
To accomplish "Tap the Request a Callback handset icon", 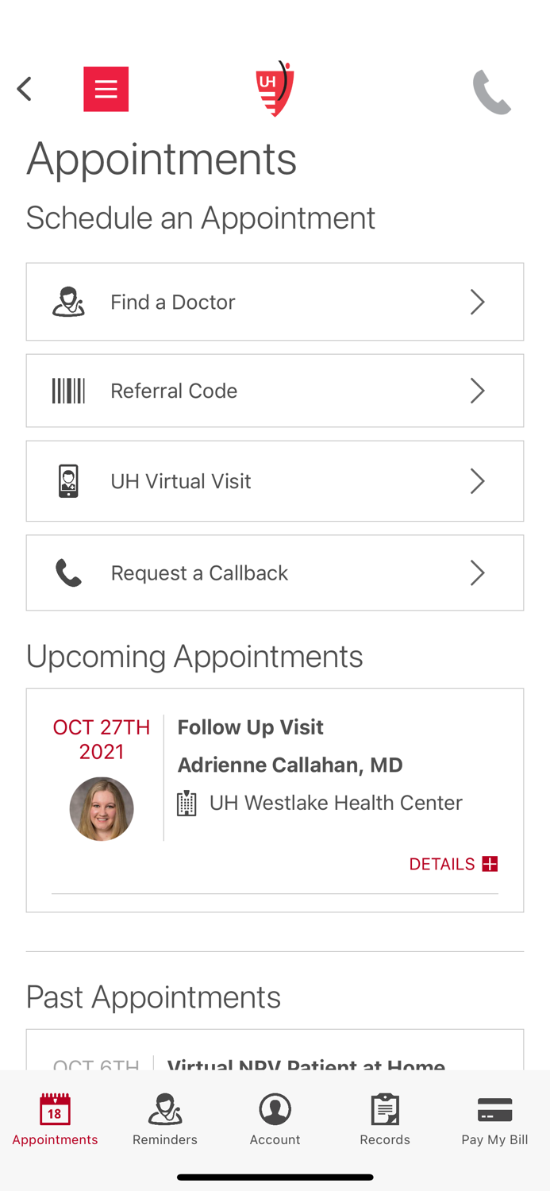I will click(x=68, y=572).
